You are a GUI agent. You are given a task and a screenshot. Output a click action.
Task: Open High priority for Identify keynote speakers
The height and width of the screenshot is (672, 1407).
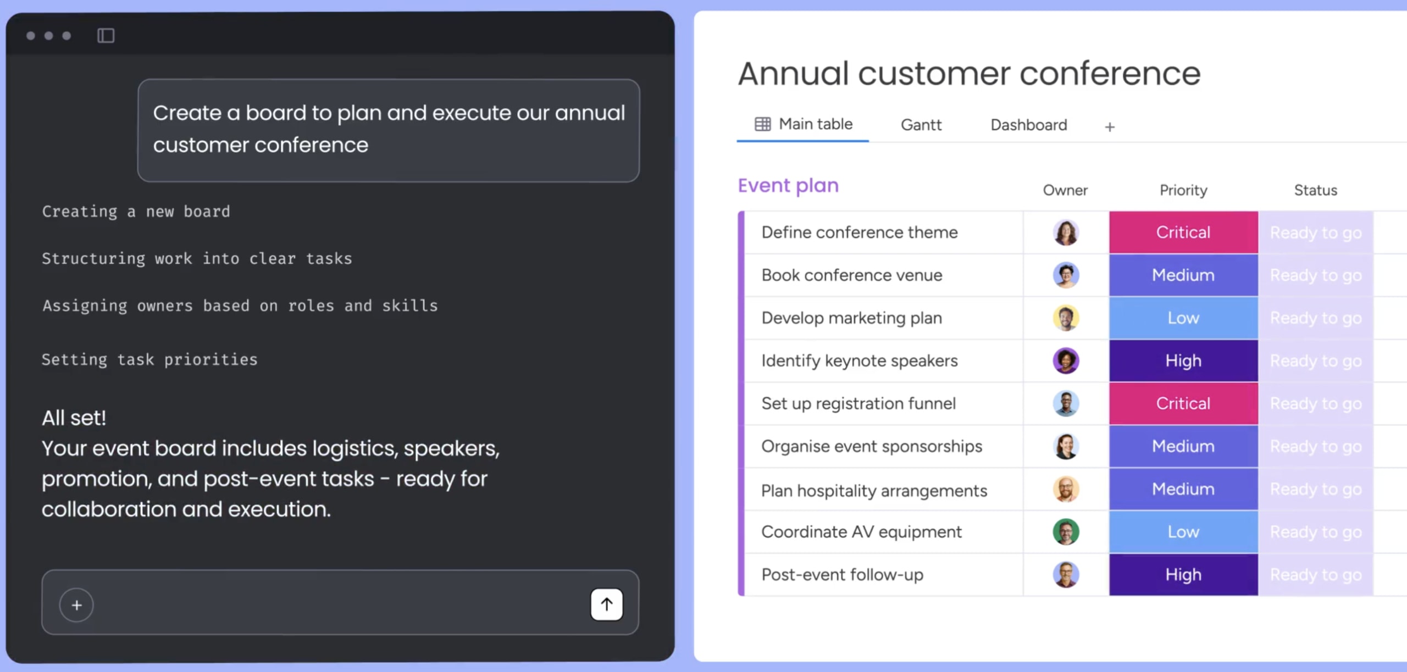pos(1183,361)
